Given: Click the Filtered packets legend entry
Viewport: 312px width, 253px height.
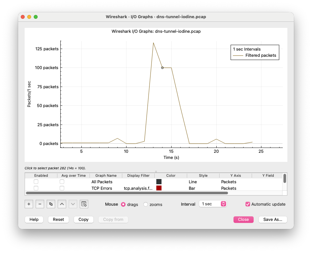Looking at the screenshot, I should tap(255, 55).
